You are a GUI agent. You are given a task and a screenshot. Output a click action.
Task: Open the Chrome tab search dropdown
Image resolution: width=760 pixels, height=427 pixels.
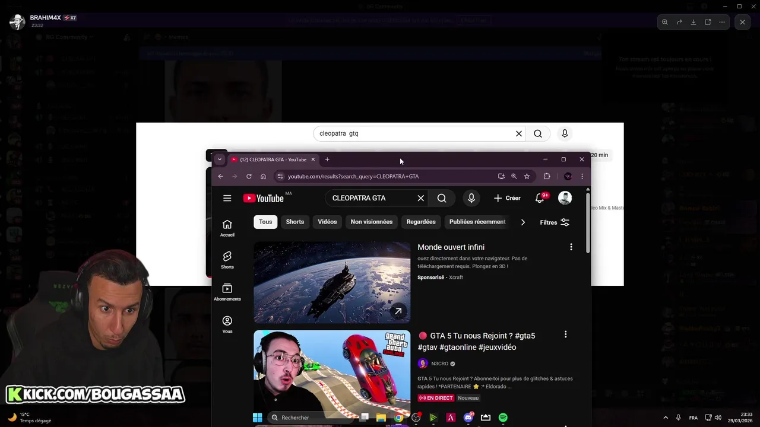[219, 160]
